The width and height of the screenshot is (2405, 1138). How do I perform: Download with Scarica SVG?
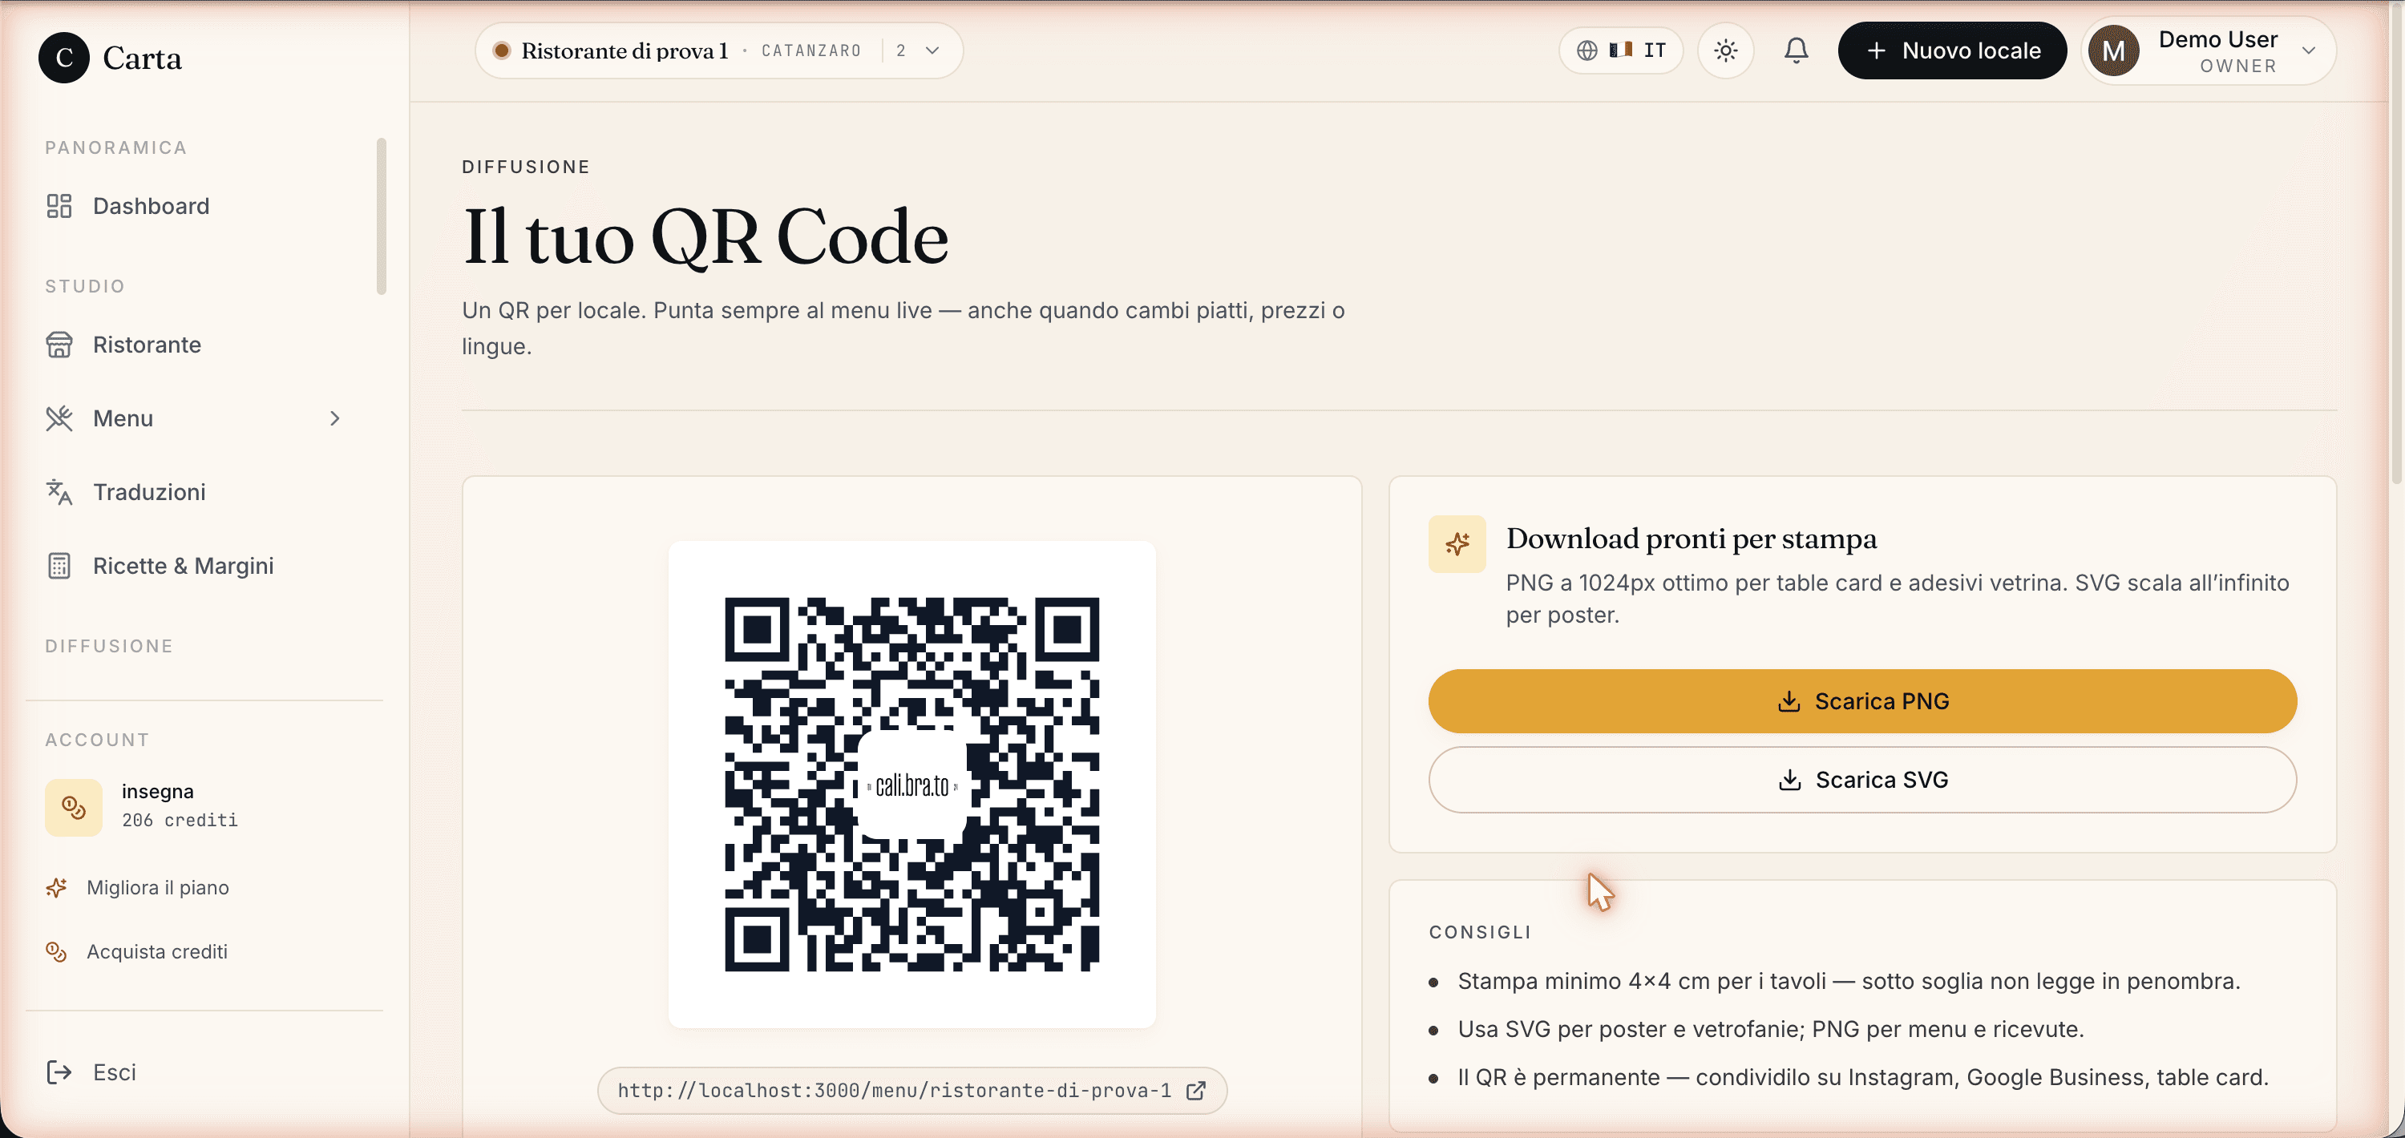point(1861,780)
